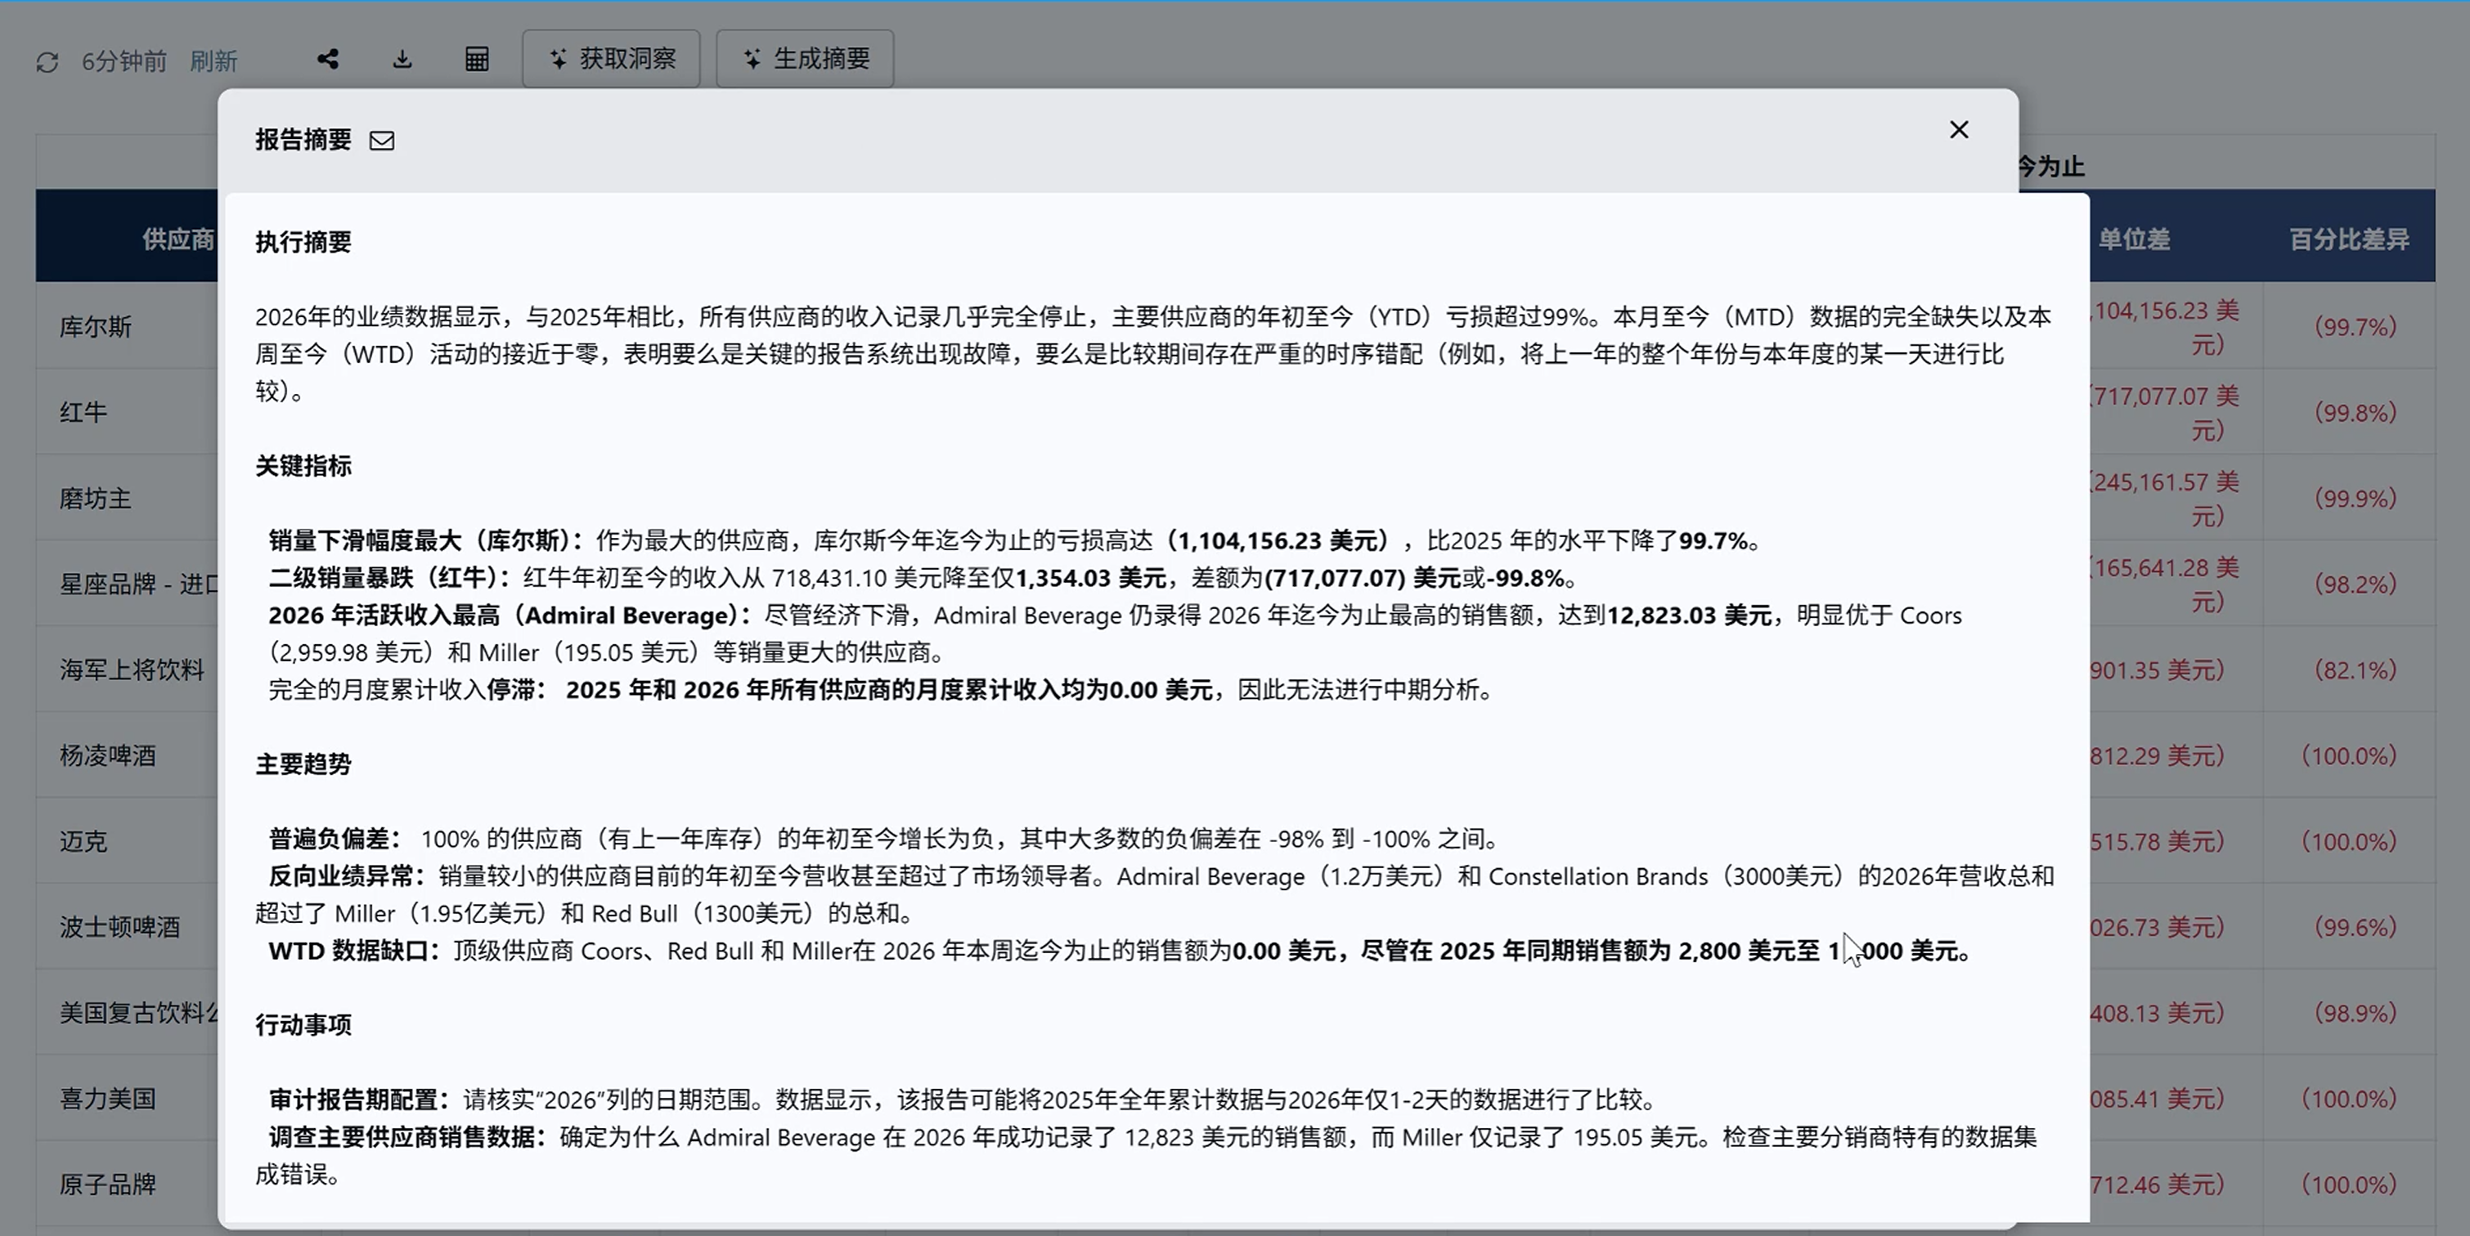This screenshot has width=2470, height=1236.
Task: Click the 反向业绩异常 bold label
Action: [347, 875]
